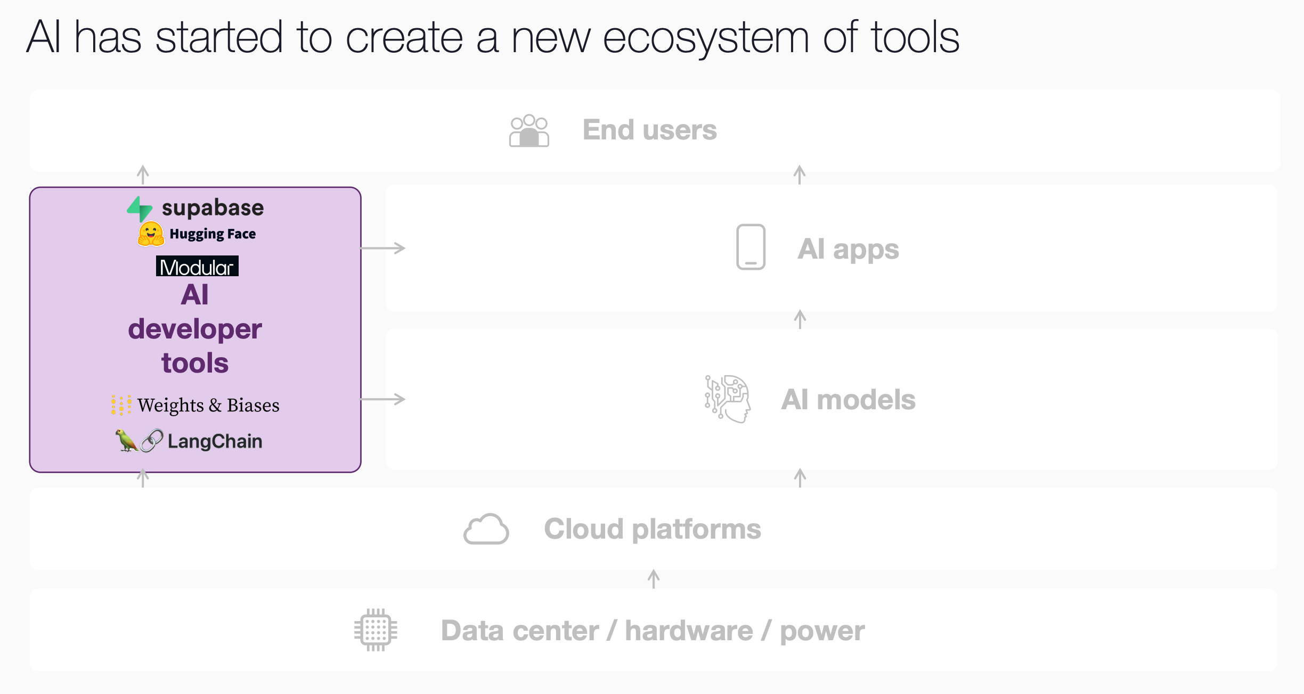Click the data center chip icon
Screen dimensions: 1304x694
point(376,630)
